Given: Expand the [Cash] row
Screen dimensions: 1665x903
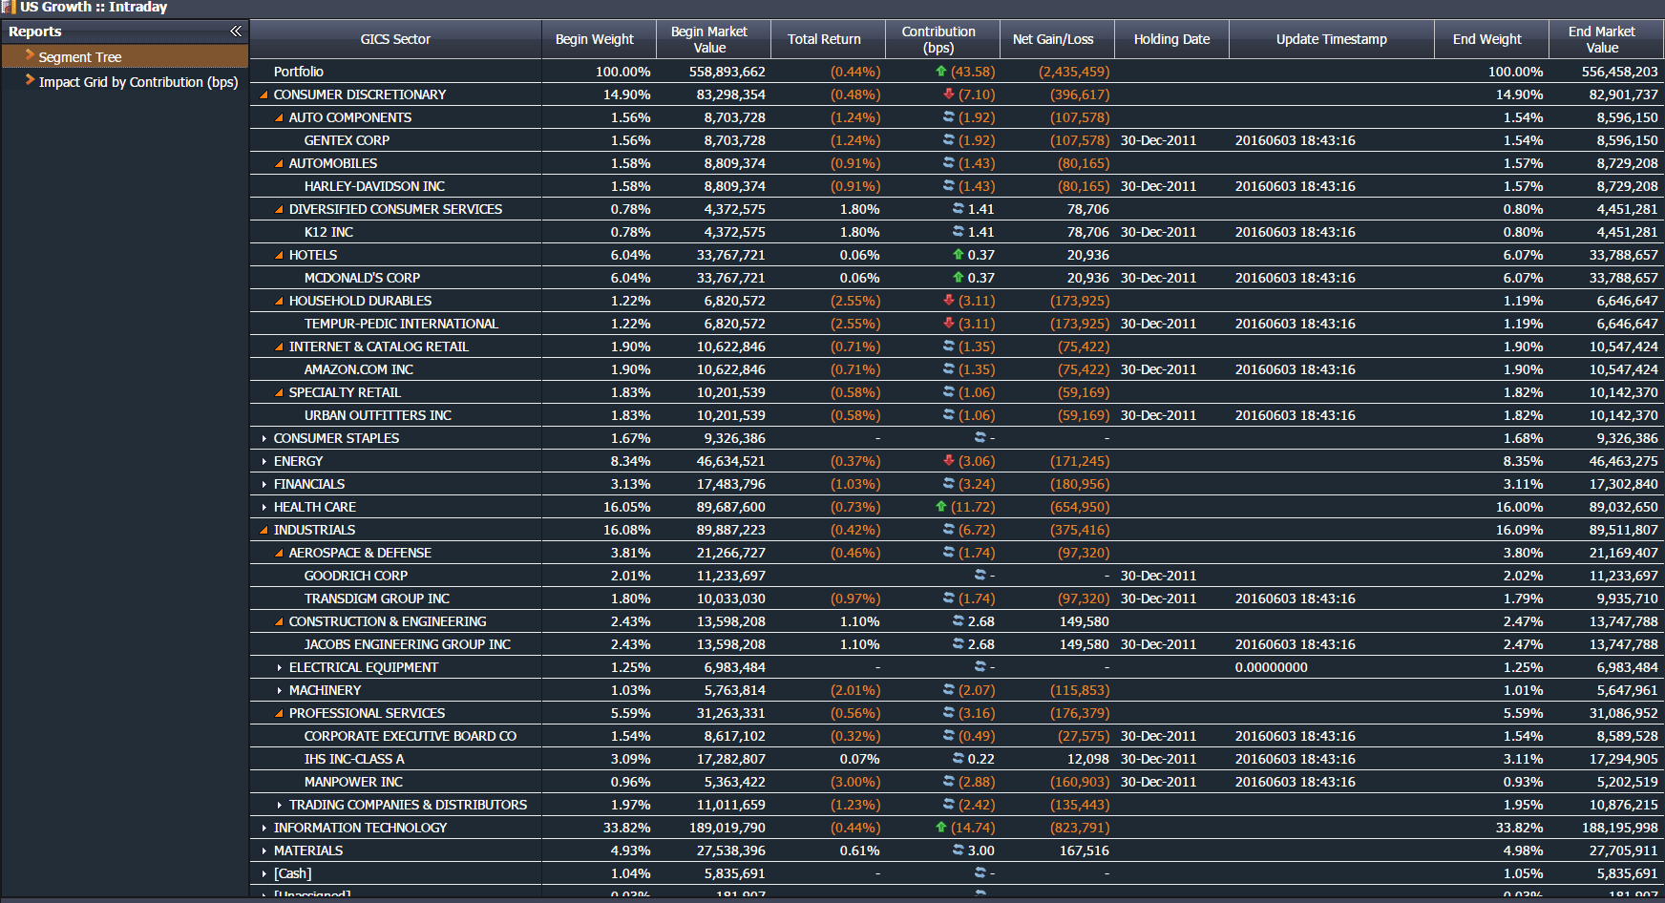Looking at the screenshot, I should 264,874.
